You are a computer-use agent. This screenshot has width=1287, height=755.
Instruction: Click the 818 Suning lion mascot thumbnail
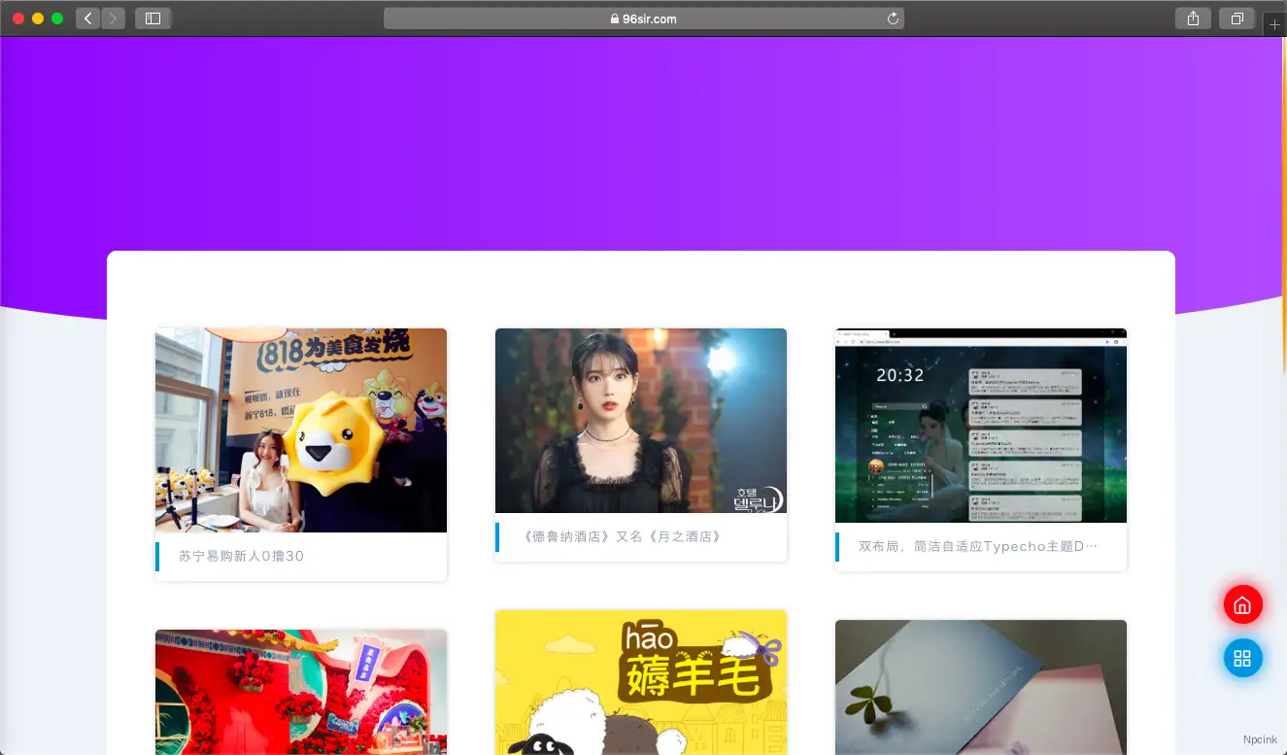[x=301, y=430]
